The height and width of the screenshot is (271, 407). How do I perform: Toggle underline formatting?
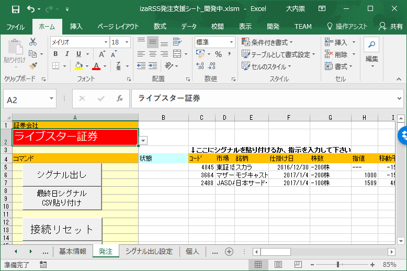78,54
